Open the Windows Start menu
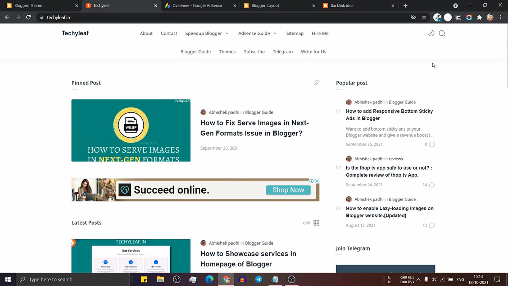 pyautogui.click(x=8, y=279)
